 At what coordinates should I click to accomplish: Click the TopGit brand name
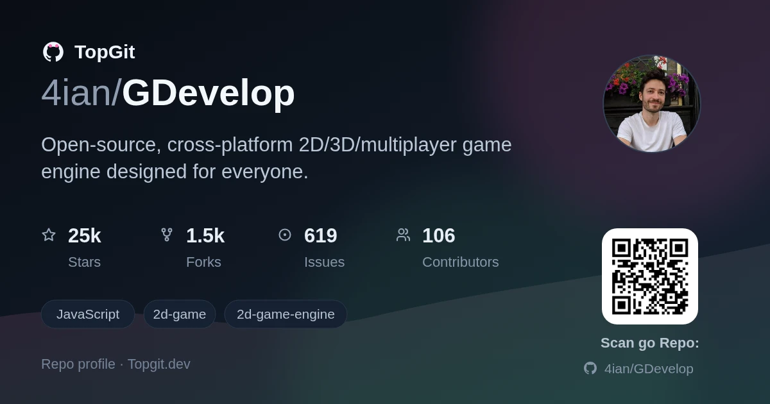tap(105, 52)
